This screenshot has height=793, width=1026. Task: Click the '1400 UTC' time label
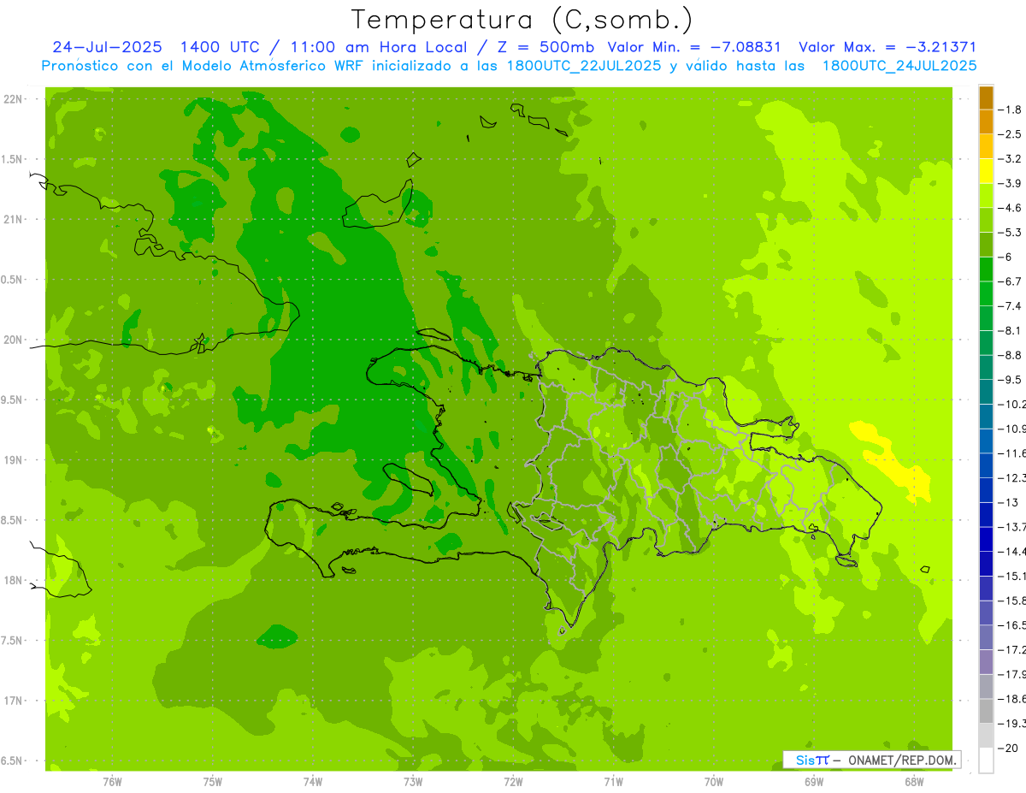(221, 47)
